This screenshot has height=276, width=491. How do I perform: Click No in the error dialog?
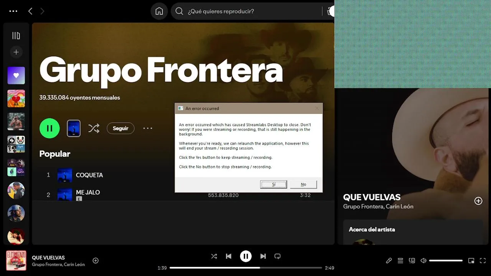(303, 184)
